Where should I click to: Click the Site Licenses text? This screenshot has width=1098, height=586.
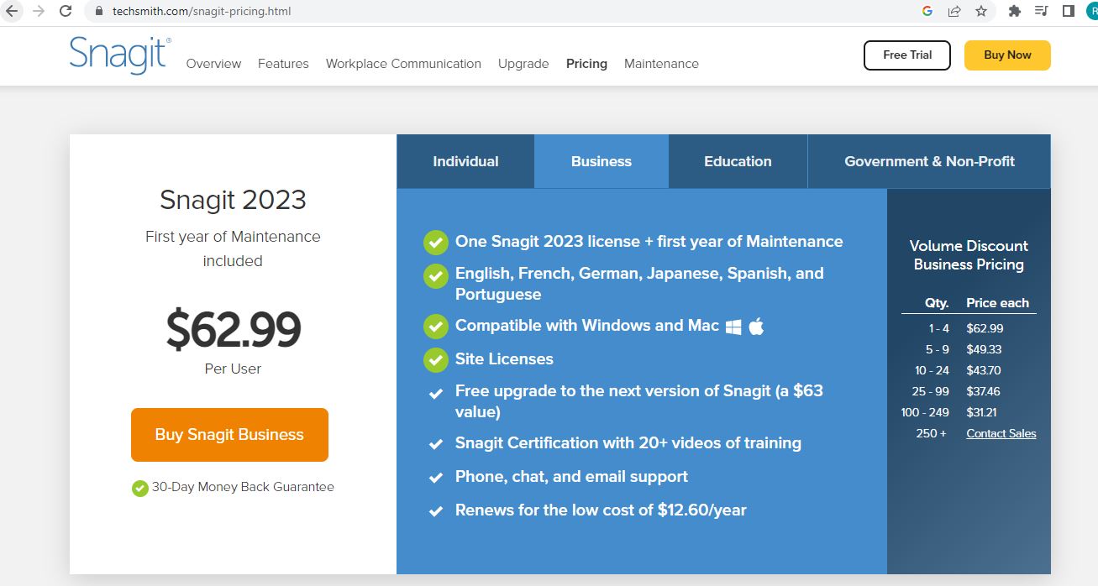[x=504, y=359]
